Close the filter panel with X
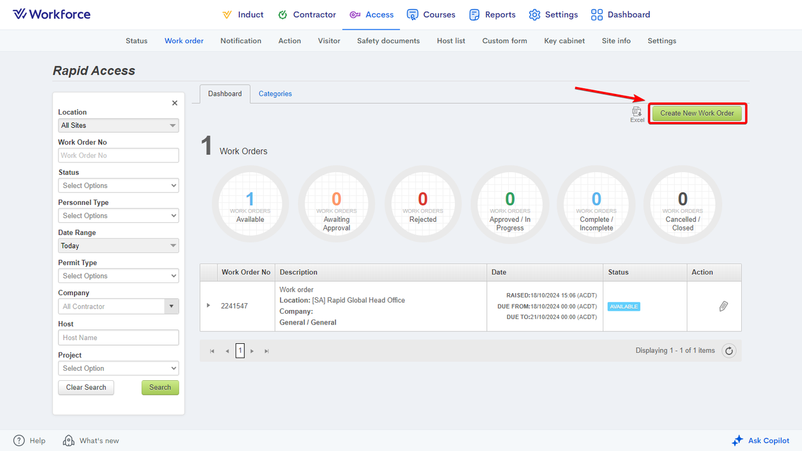 pos(175,103)
